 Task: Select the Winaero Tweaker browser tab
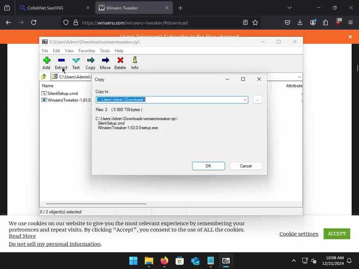[x=134, y=8]
